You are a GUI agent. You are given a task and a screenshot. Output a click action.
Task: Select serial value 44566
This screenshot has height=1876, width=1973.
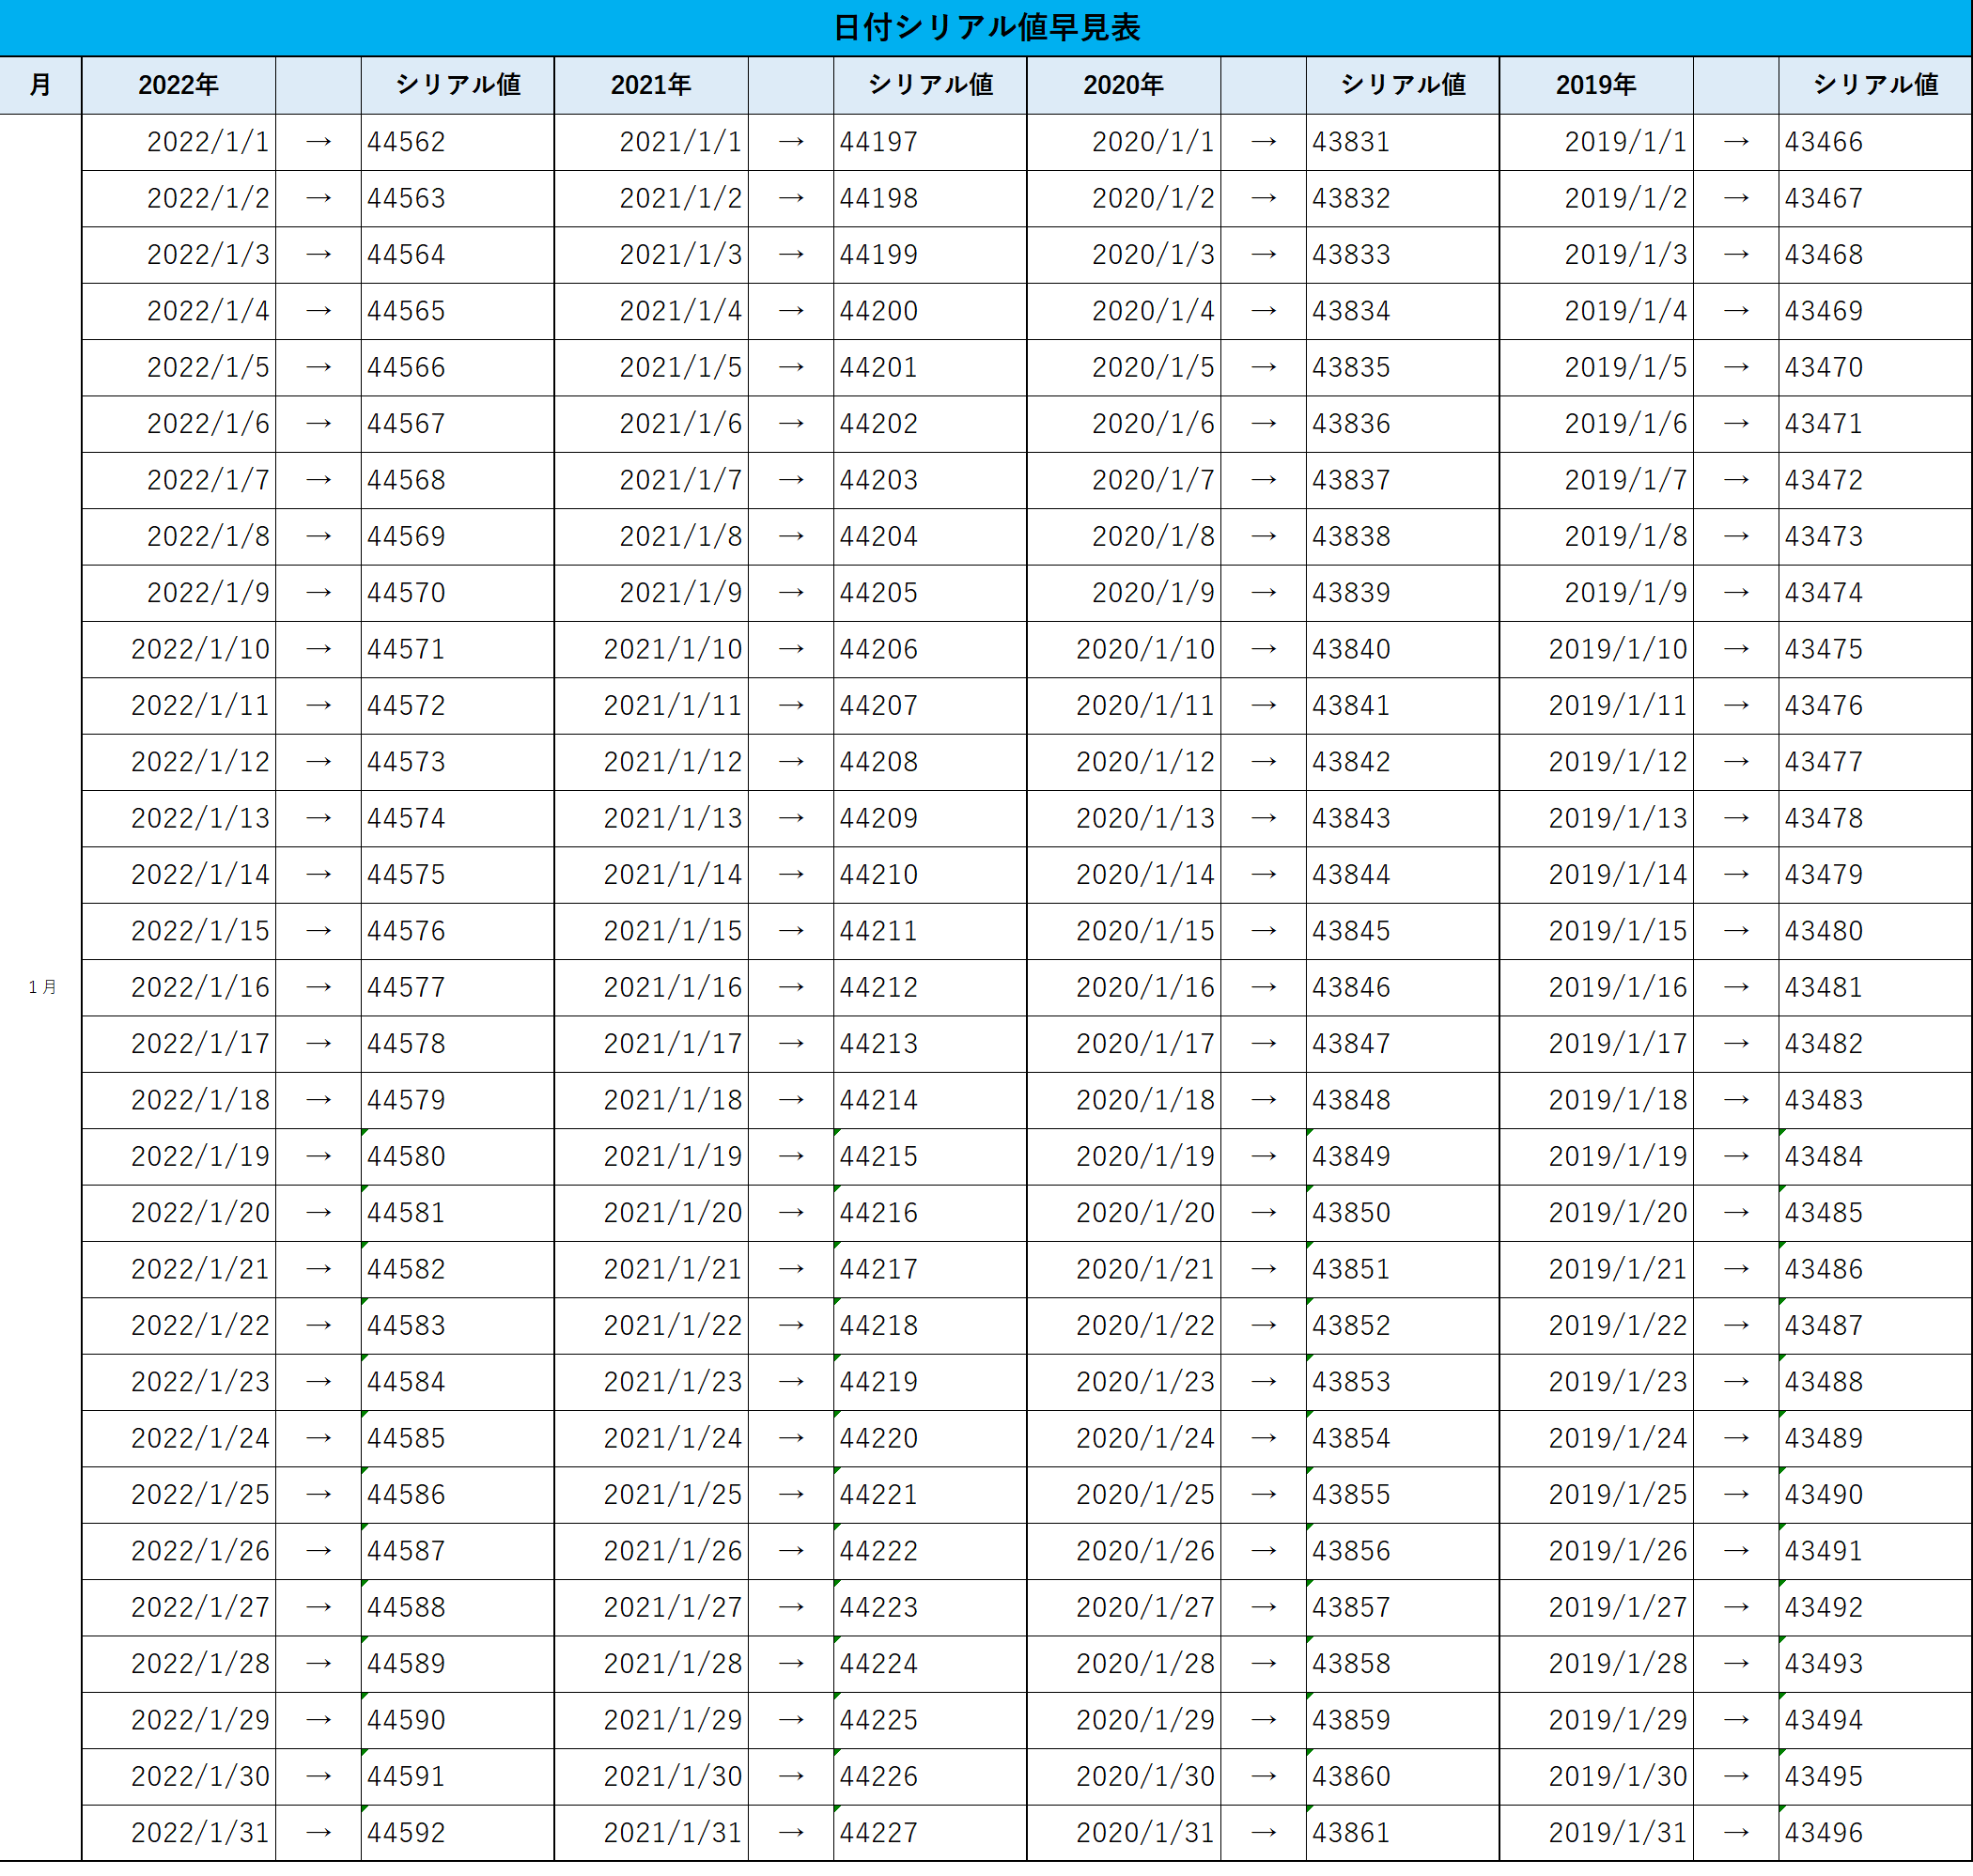[458, 367]
